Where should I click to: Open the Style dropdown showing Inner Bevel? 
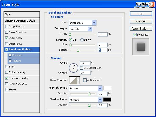(x=83, y=23)
